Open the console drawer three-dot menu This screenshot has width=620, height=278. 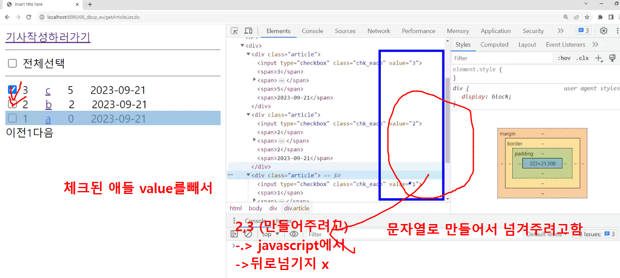click(x=234, y=221)
